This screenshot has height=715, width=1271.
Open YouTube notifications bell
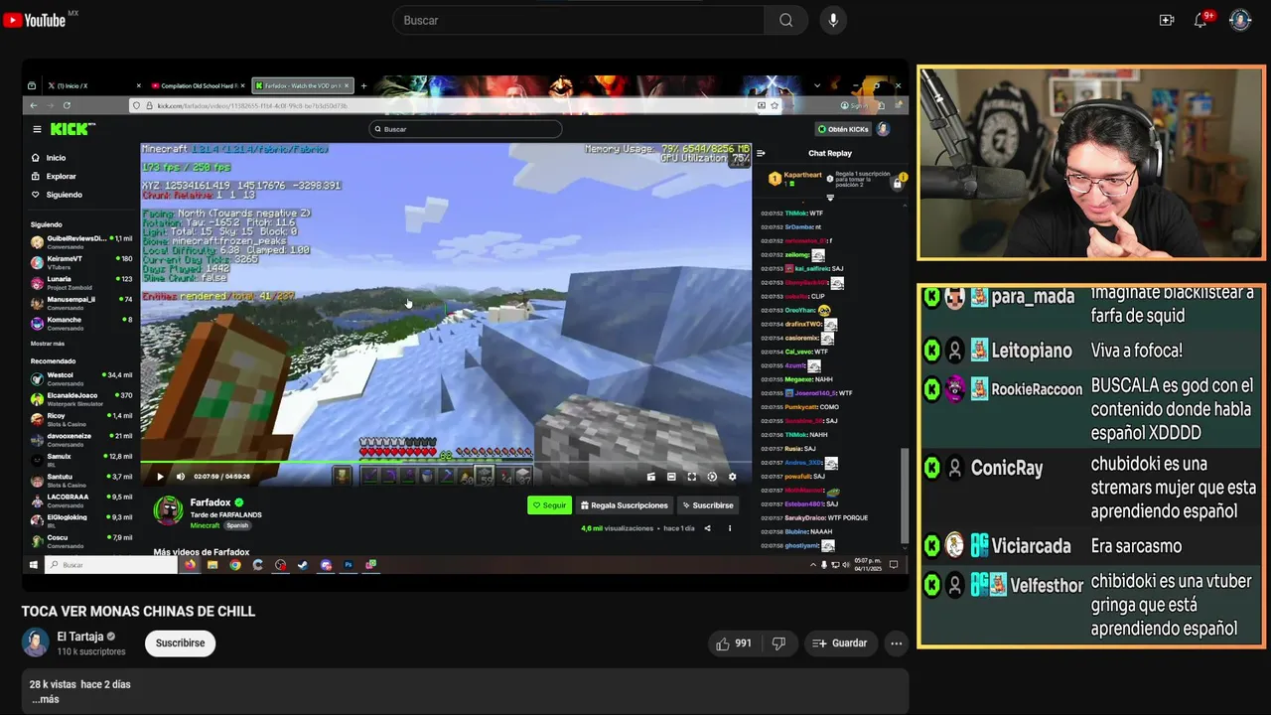click(x=1200, y=20)
